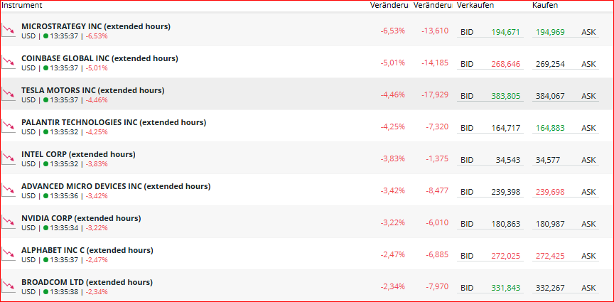This screenshot has height=302, width=614.
Task: Click the ASK button for Tesla Motors
Action: click(x=588, y=96)
